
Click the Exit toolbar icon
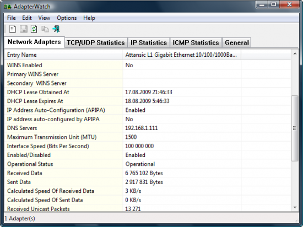click(56, 29)
